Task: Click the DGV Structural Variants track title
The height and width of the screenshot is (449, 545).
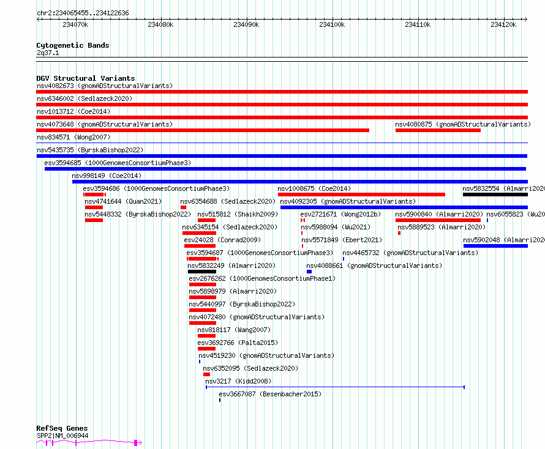Action: point(86,78)
